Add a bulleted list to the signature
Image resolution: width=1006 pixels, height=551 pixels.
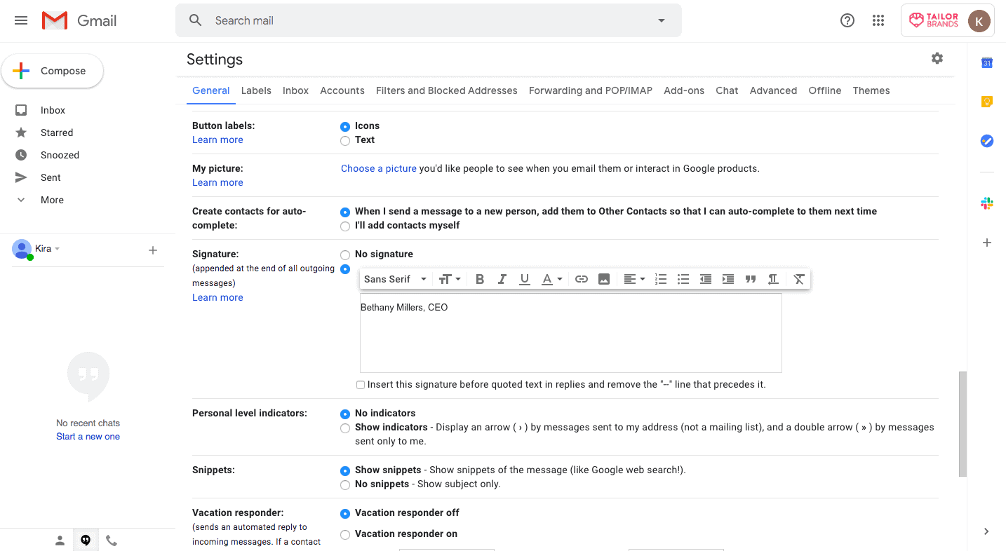[683, 279]
